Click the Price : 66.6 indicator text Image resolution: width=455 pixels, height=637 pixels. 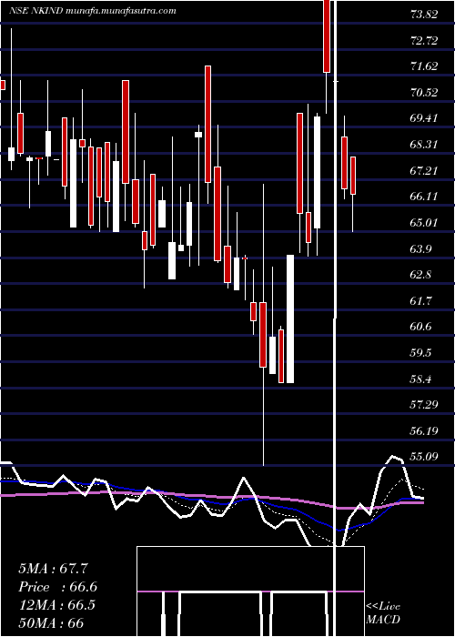(x=57, y=587)
